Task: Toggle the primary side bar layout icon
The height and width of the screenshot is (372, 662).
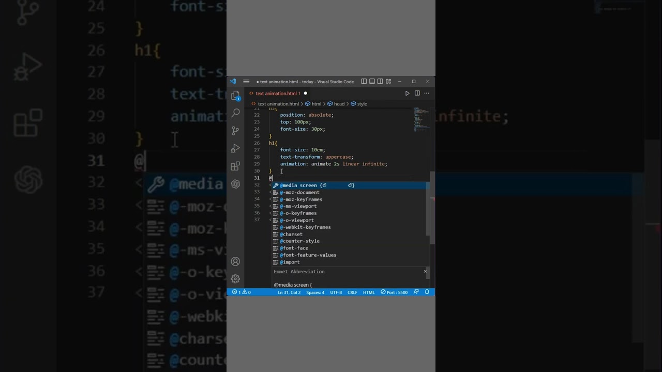Action: (x=364, y=82)
